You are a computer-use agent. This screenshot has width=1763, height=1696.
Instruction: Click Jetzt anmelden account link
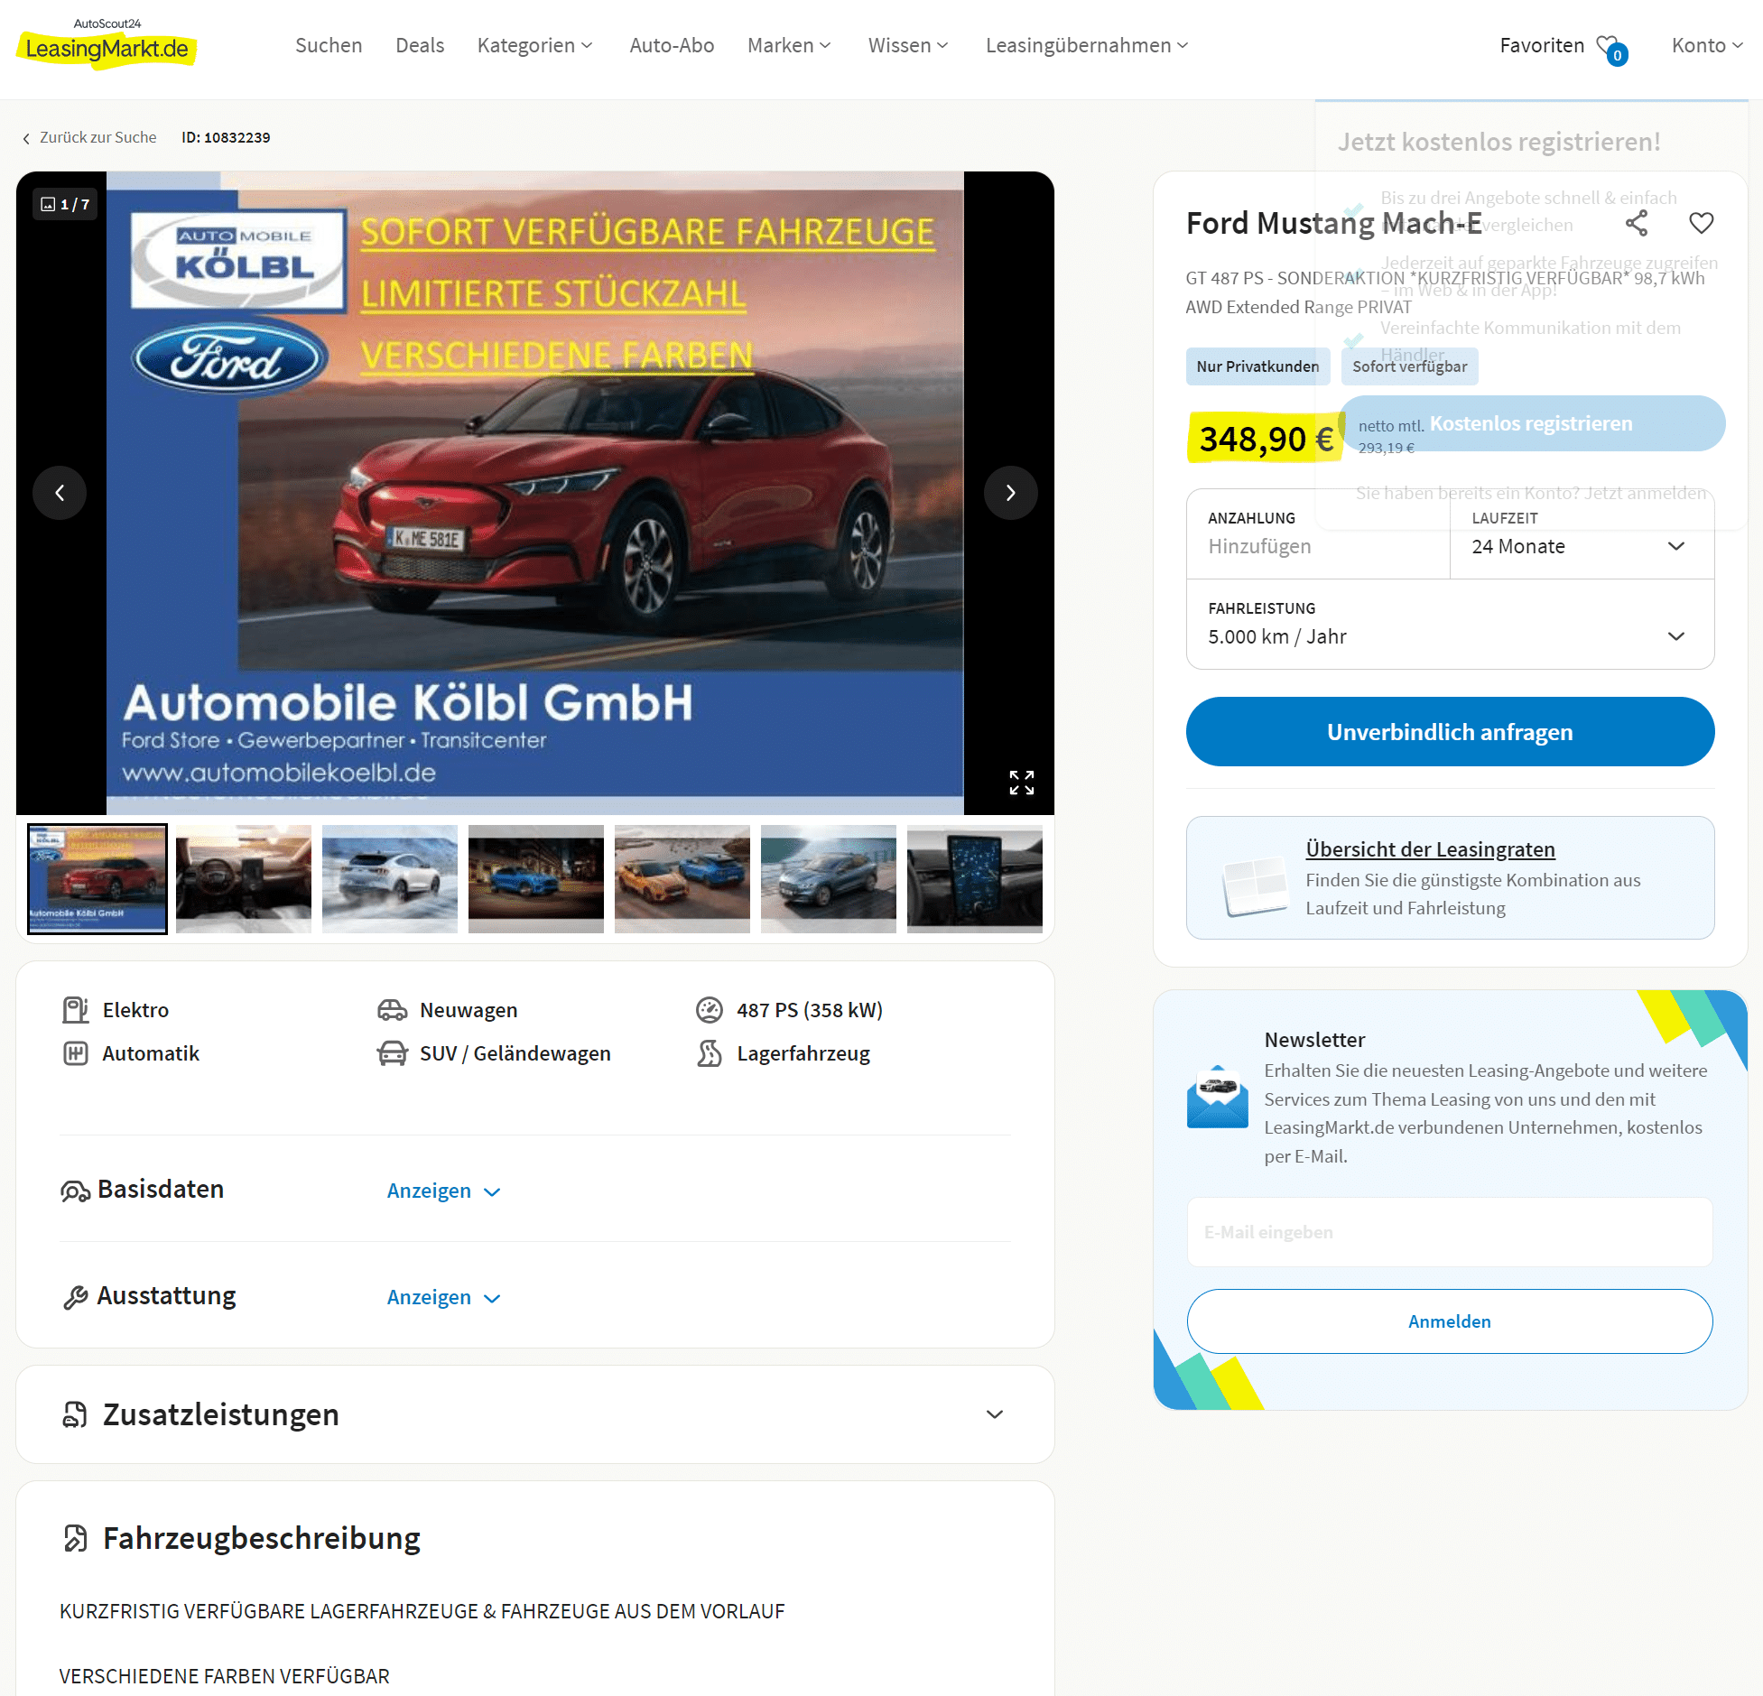pos(1646,493)
